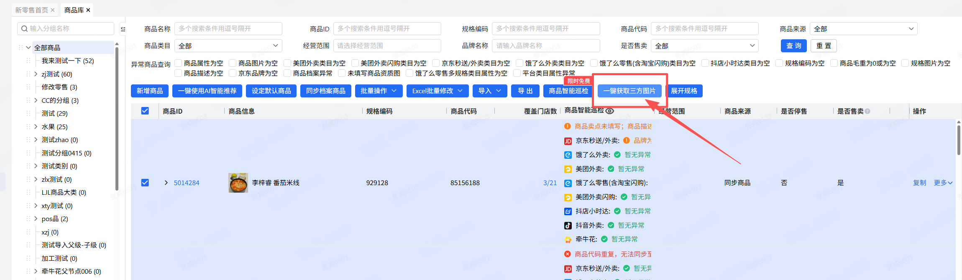The height and width of the screenshot is (280, 962).
Task: Open product ID link 5014284
Action: 187,183
